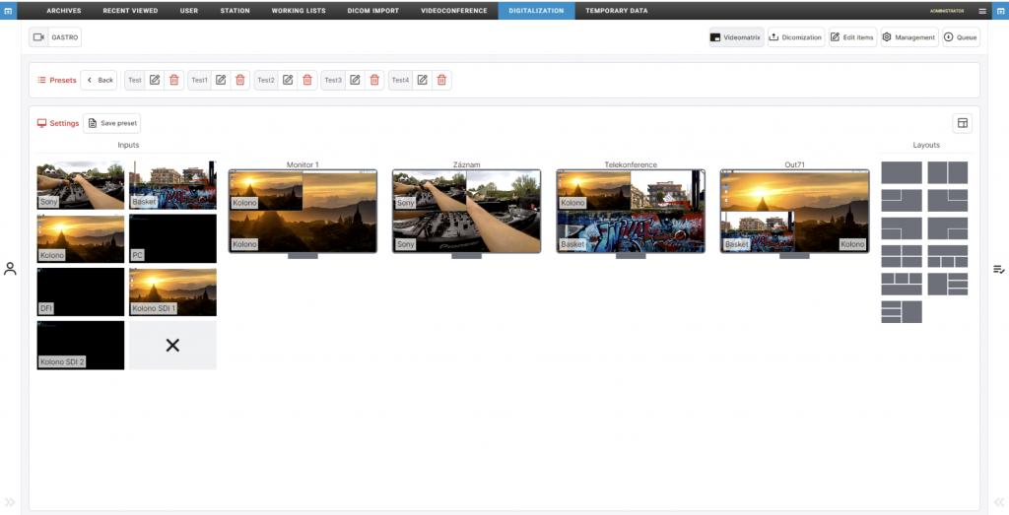The width and height of the screenshot is (1009, 515).
Task: Expand the right sidebar with double chevron
Action: click(x=998, y=502)
